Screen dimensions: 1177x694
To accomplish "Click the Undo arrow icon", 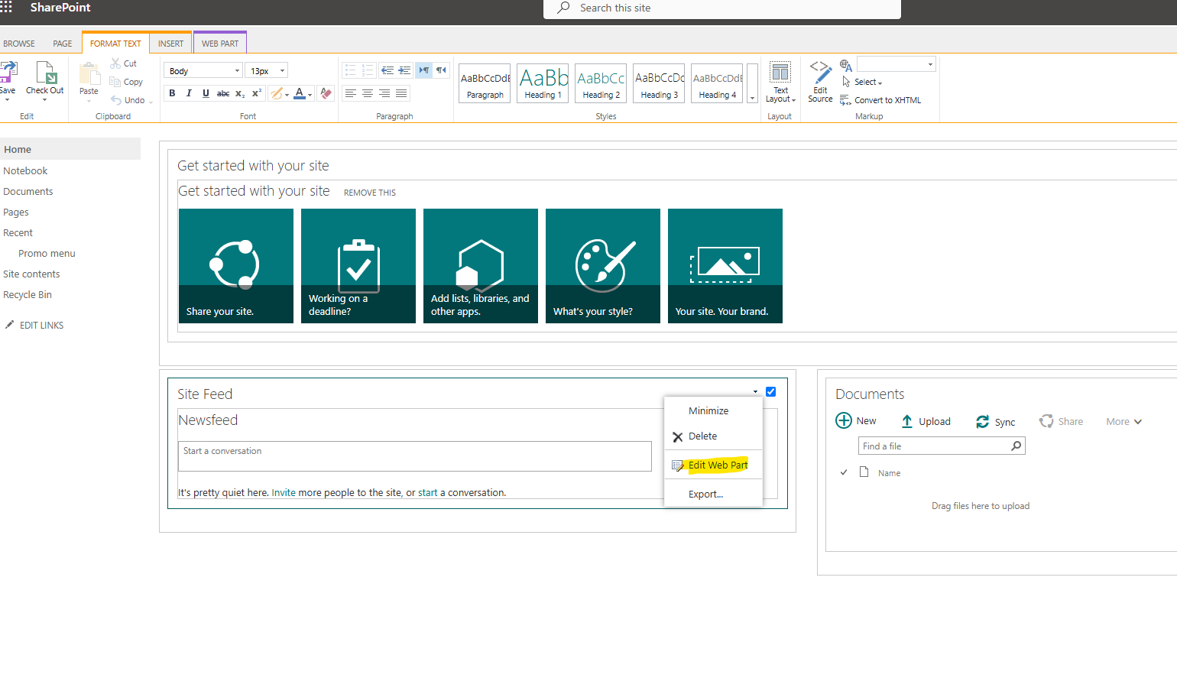I will (116, 100).
